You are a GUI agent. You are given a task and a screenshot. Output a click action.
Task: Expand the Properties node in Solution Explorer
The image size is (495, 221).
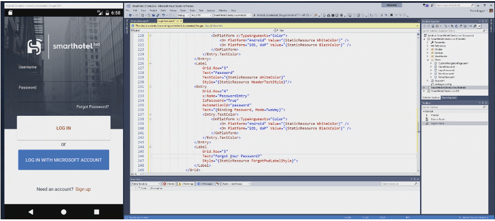pyautogui.click(x=427, y=42)
